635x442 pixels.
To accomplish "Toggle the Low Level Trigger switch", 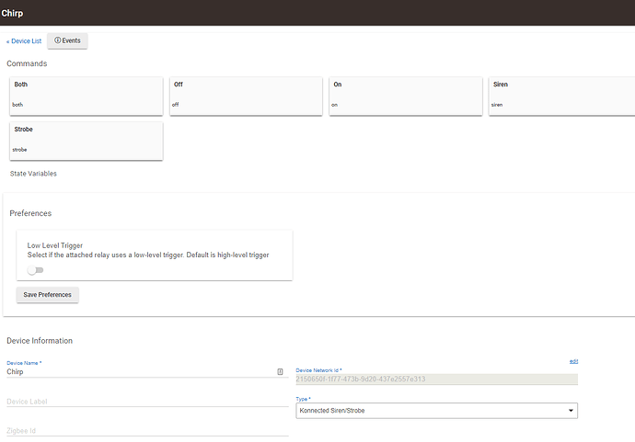I will [35, 270].
